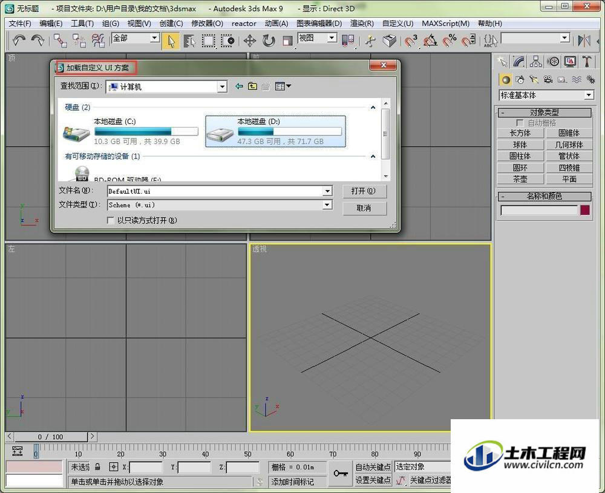Check the 以只读方式打开 checkbox
This screenshot has height=493, width=605.
click(111, 220)
